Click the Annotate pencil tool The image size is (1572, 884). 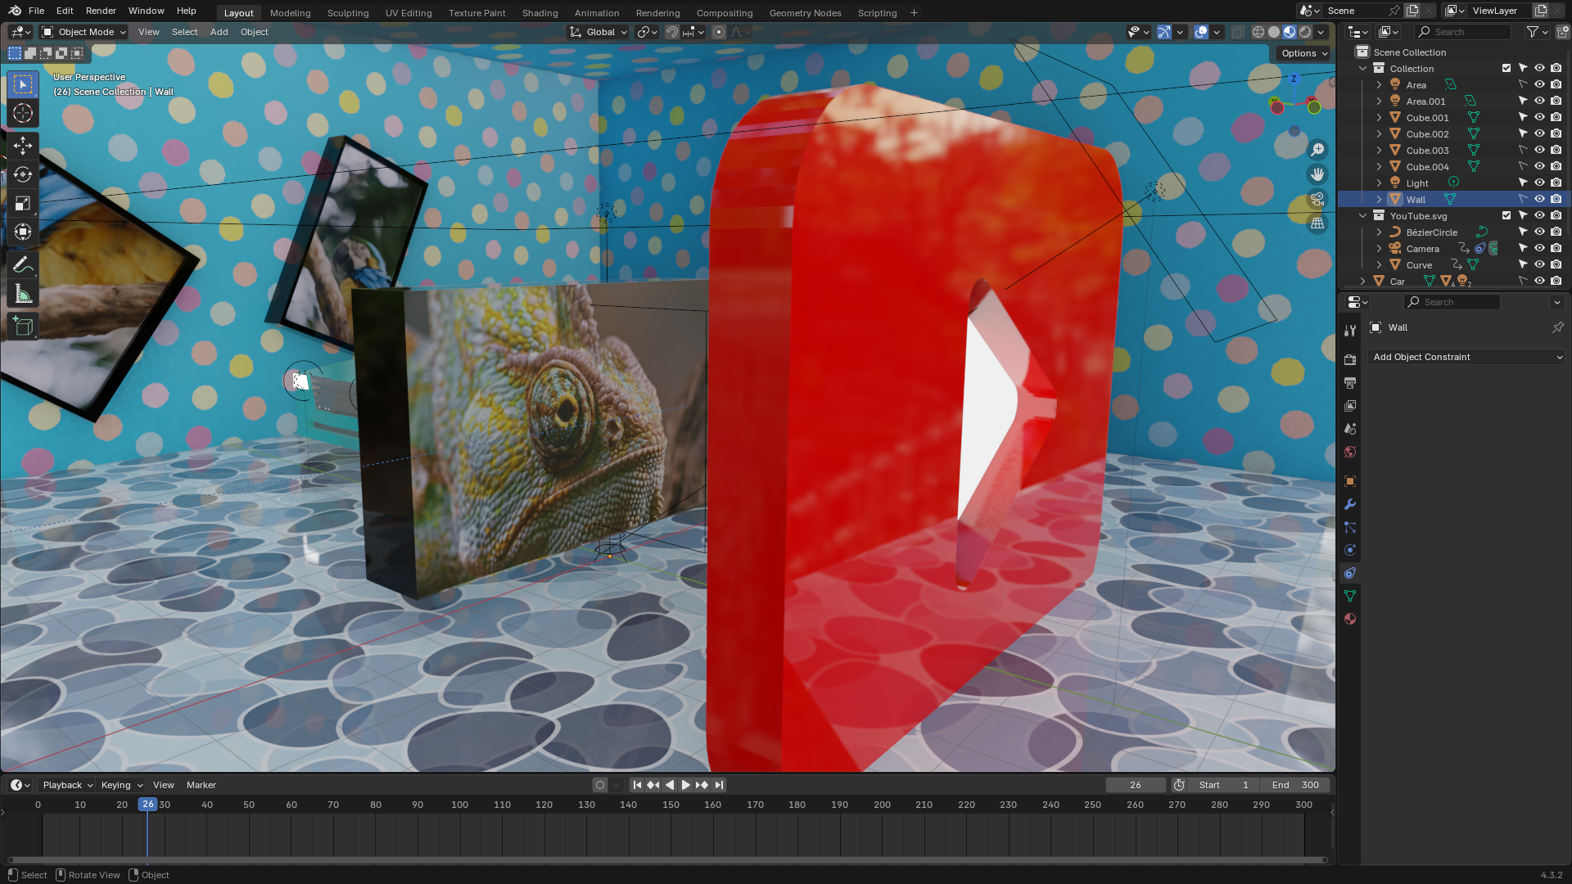tap(23, 264)
